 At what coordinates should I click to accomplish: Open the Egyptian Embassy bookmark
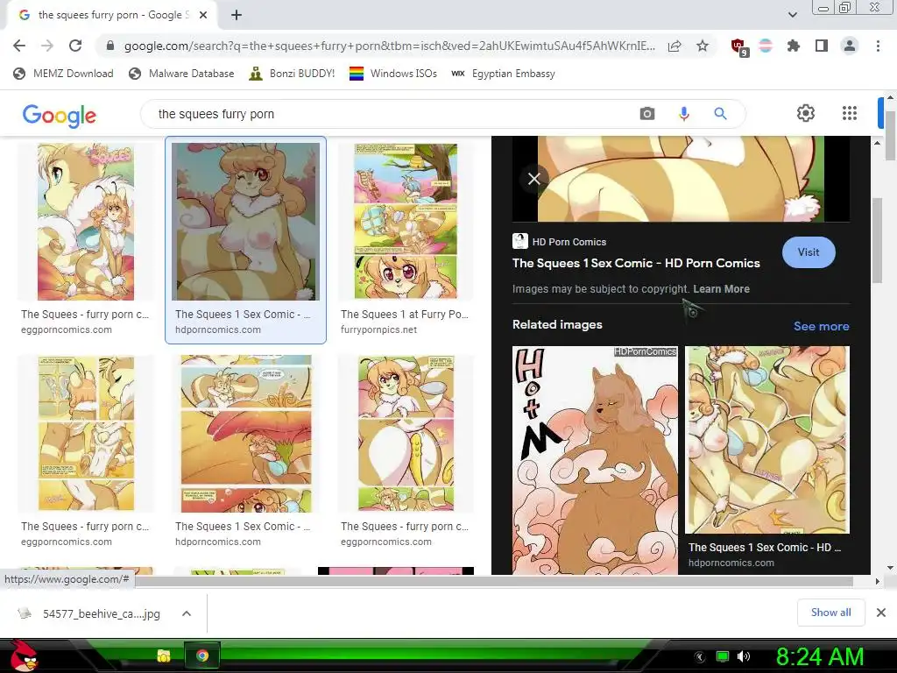point(503,74)
